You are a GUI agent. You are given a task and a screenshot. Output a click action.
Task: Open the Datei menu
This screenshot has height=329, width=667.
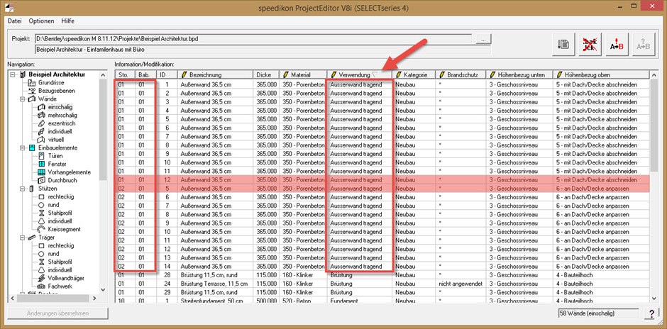point(14,21)
